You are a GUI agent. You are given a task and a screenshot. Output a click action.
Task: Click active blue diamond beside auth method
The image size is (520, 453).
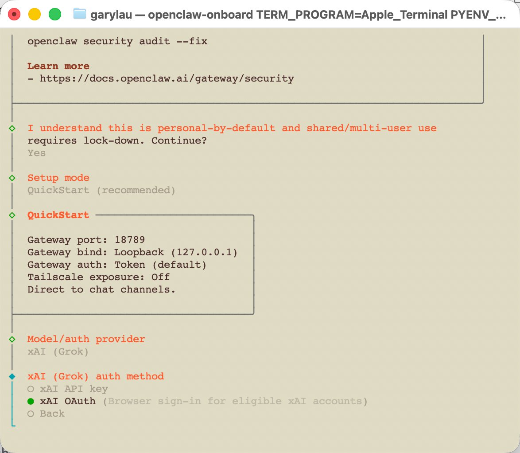coord(12,376)
